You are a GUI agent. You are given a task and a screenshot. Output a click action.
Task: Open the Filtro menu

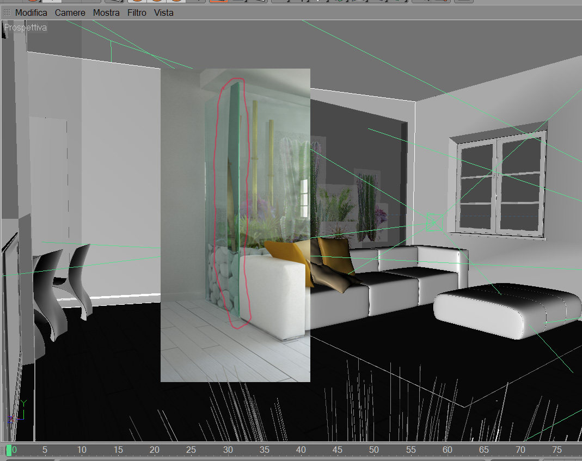pos(137,13)
